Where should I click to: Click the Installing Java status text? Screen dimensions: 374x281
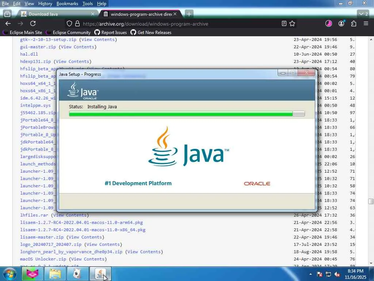pos(102,106)
